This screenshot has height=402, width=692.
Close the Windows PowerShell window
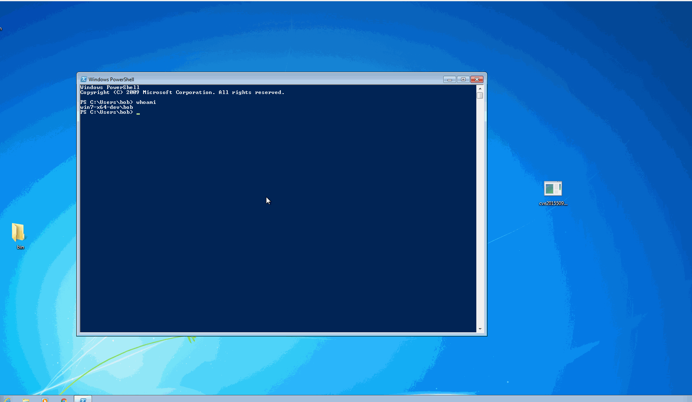(477, 79)
